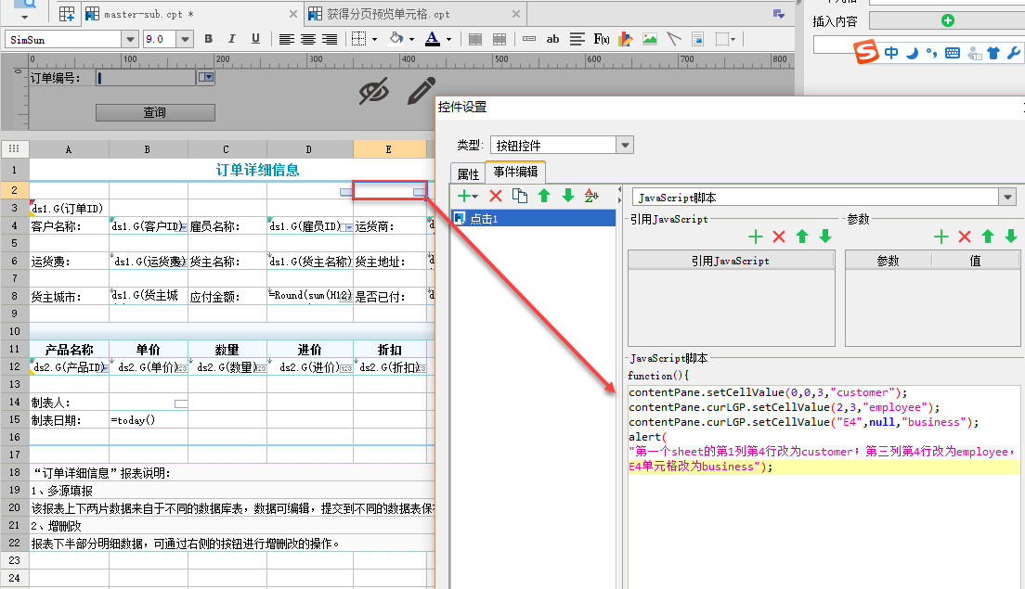
Task: Click the merge cells icon
Action: [x=475, y=39]
